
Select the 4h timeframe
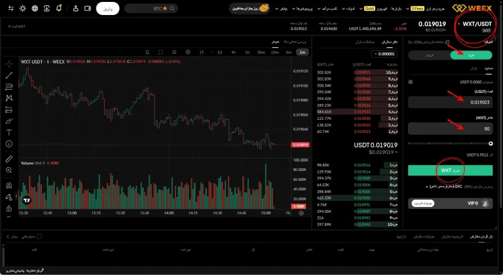[234, 52]
